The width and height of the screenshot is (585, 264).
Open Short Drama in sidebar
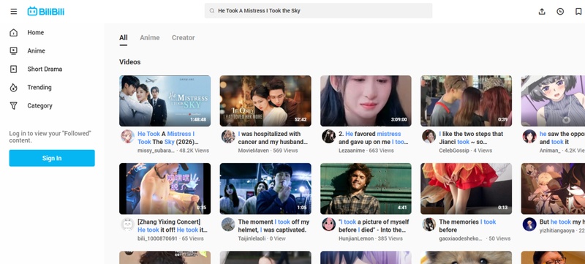coord(45,69)
